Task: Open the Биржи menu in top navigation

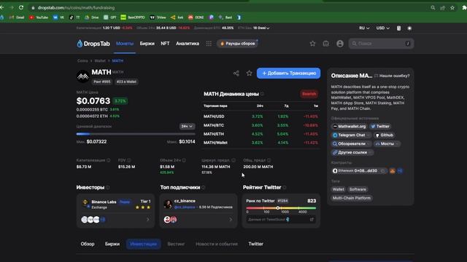Action: pyautogui.click(x=147, y=44)
